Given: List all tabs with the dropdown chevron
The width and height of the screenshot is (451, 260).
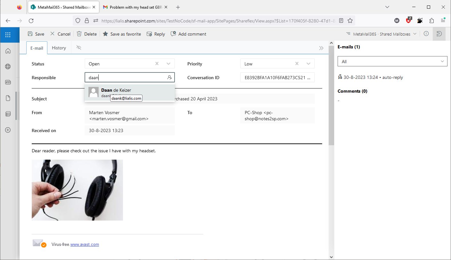Looking at the screenshot, I should (x=387, y=7).
